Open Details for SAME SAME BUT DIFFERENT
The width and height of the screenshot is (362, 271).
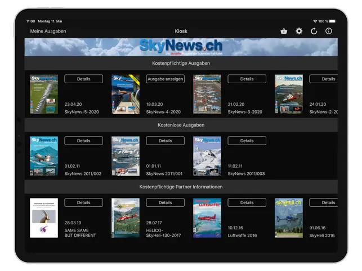point(83,202)
